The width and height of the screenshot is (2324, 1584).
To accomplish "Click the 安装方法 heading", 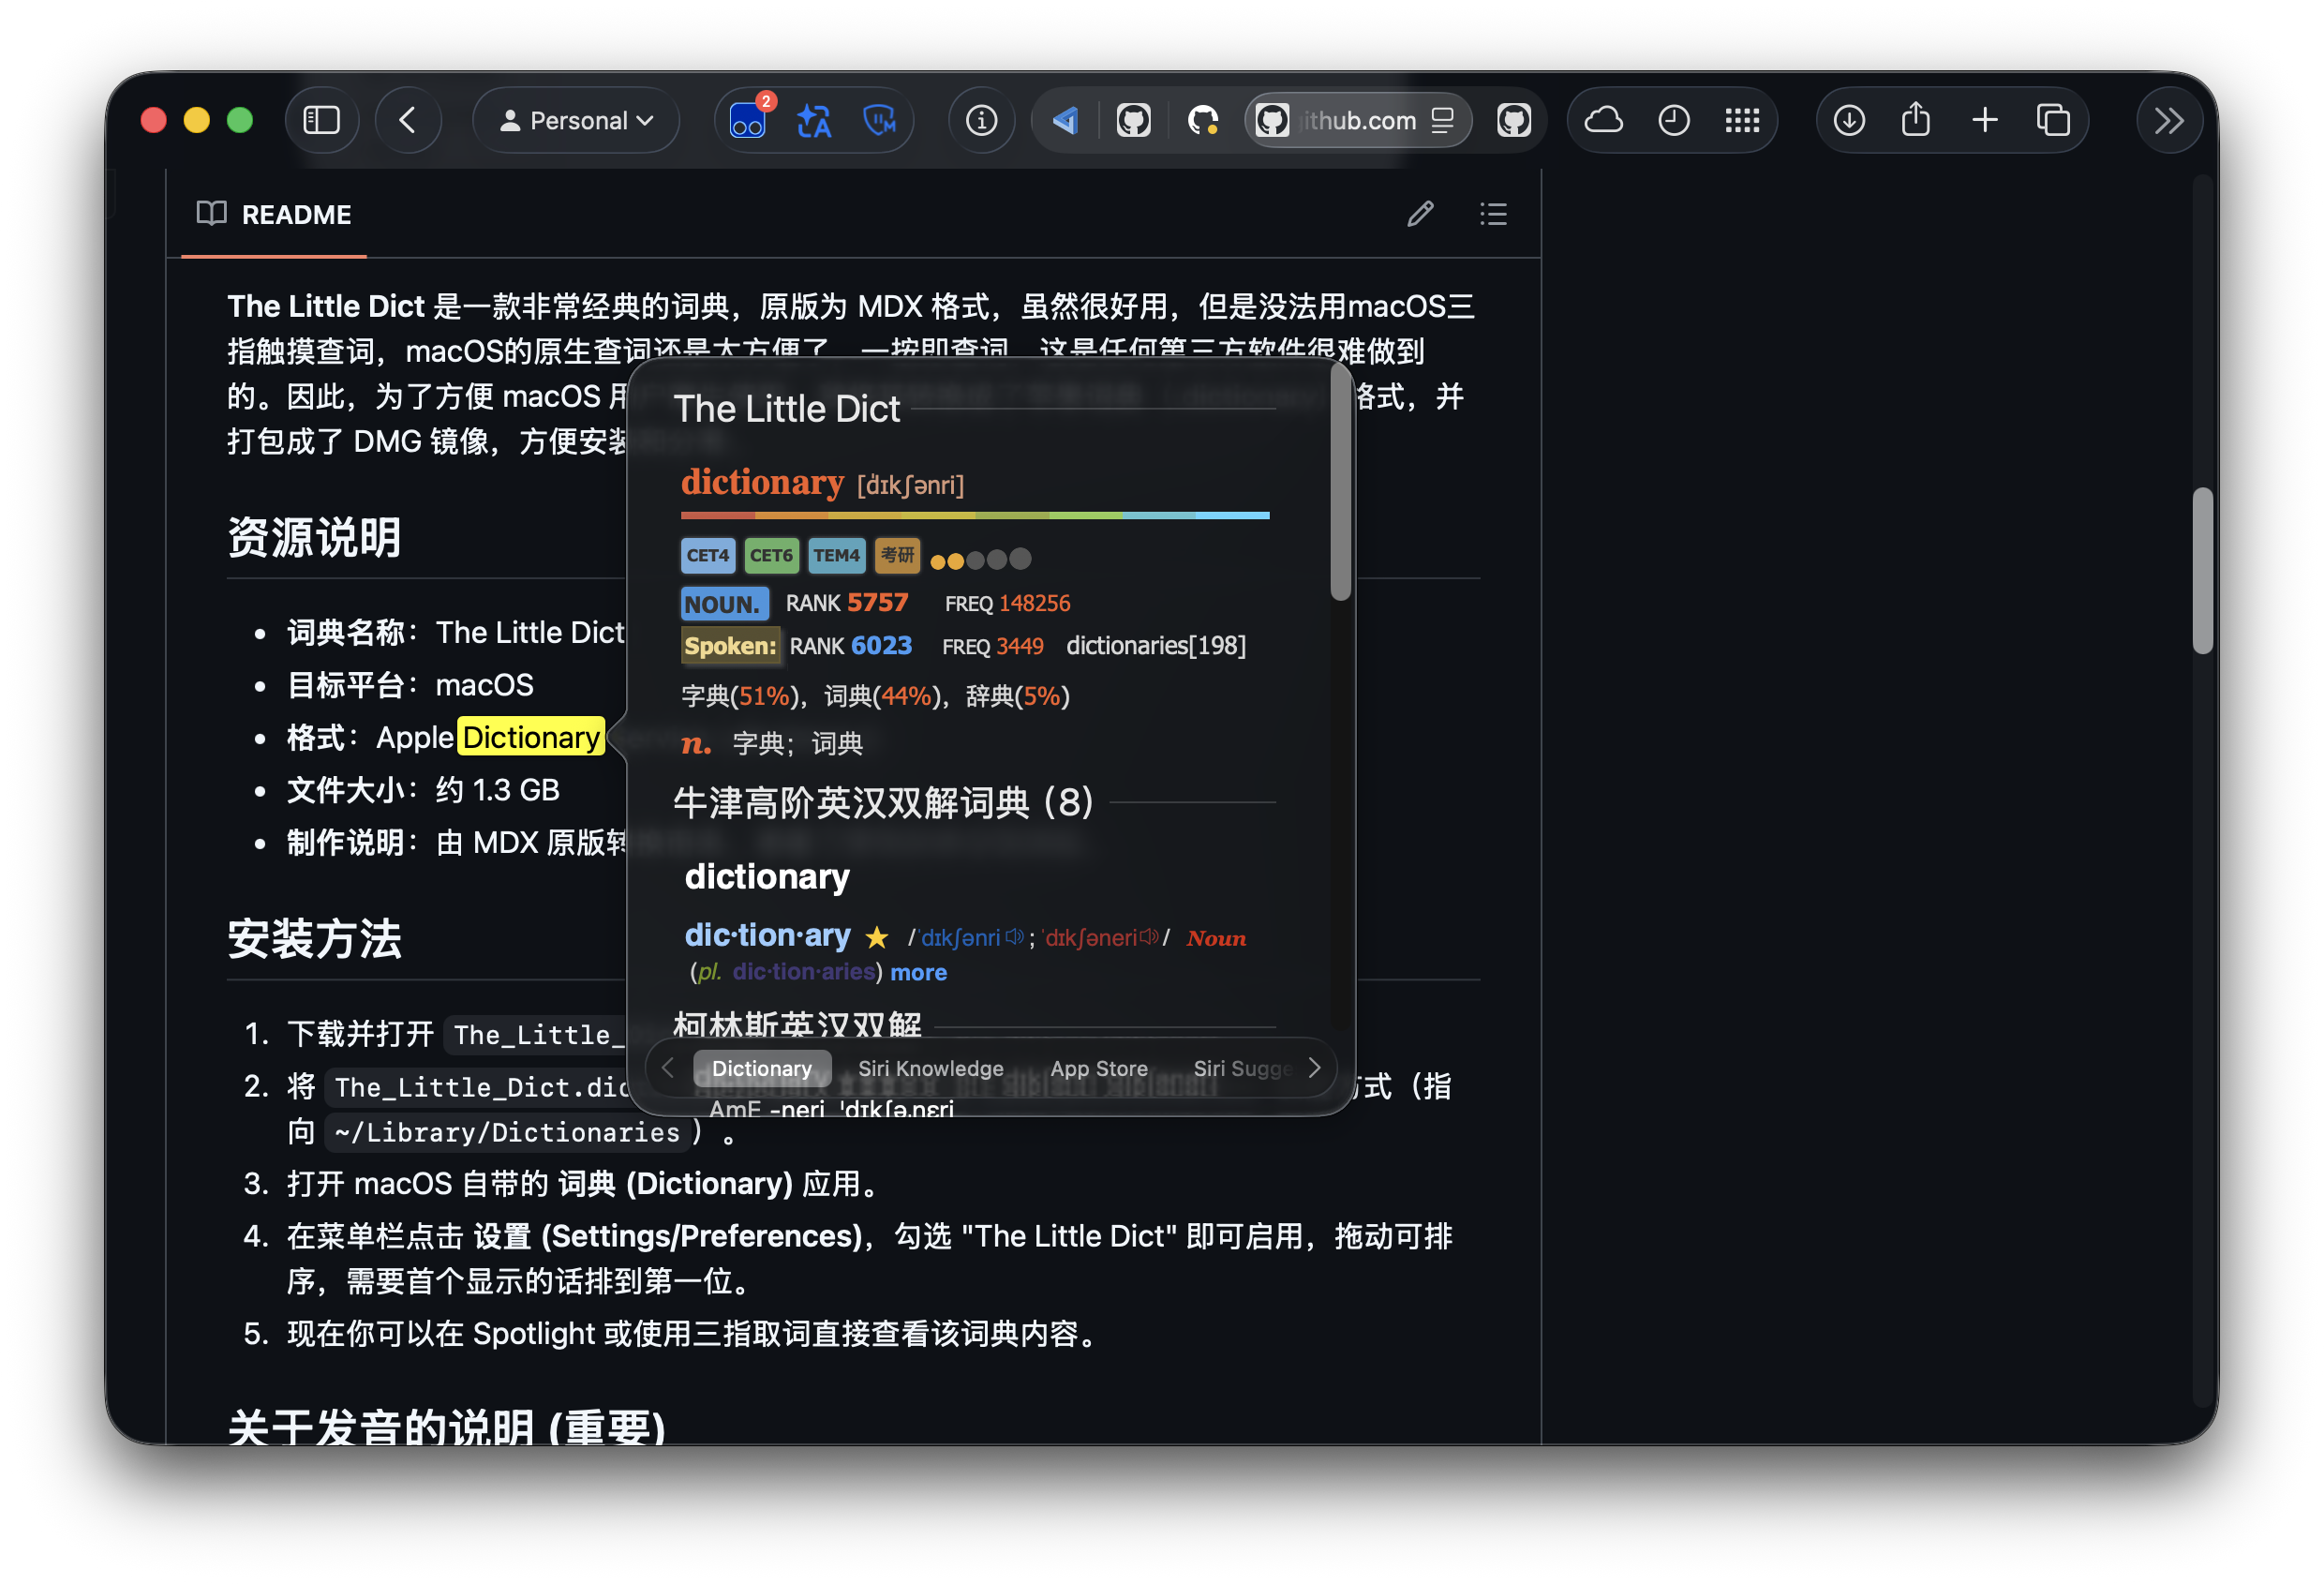I will [314, 939].
